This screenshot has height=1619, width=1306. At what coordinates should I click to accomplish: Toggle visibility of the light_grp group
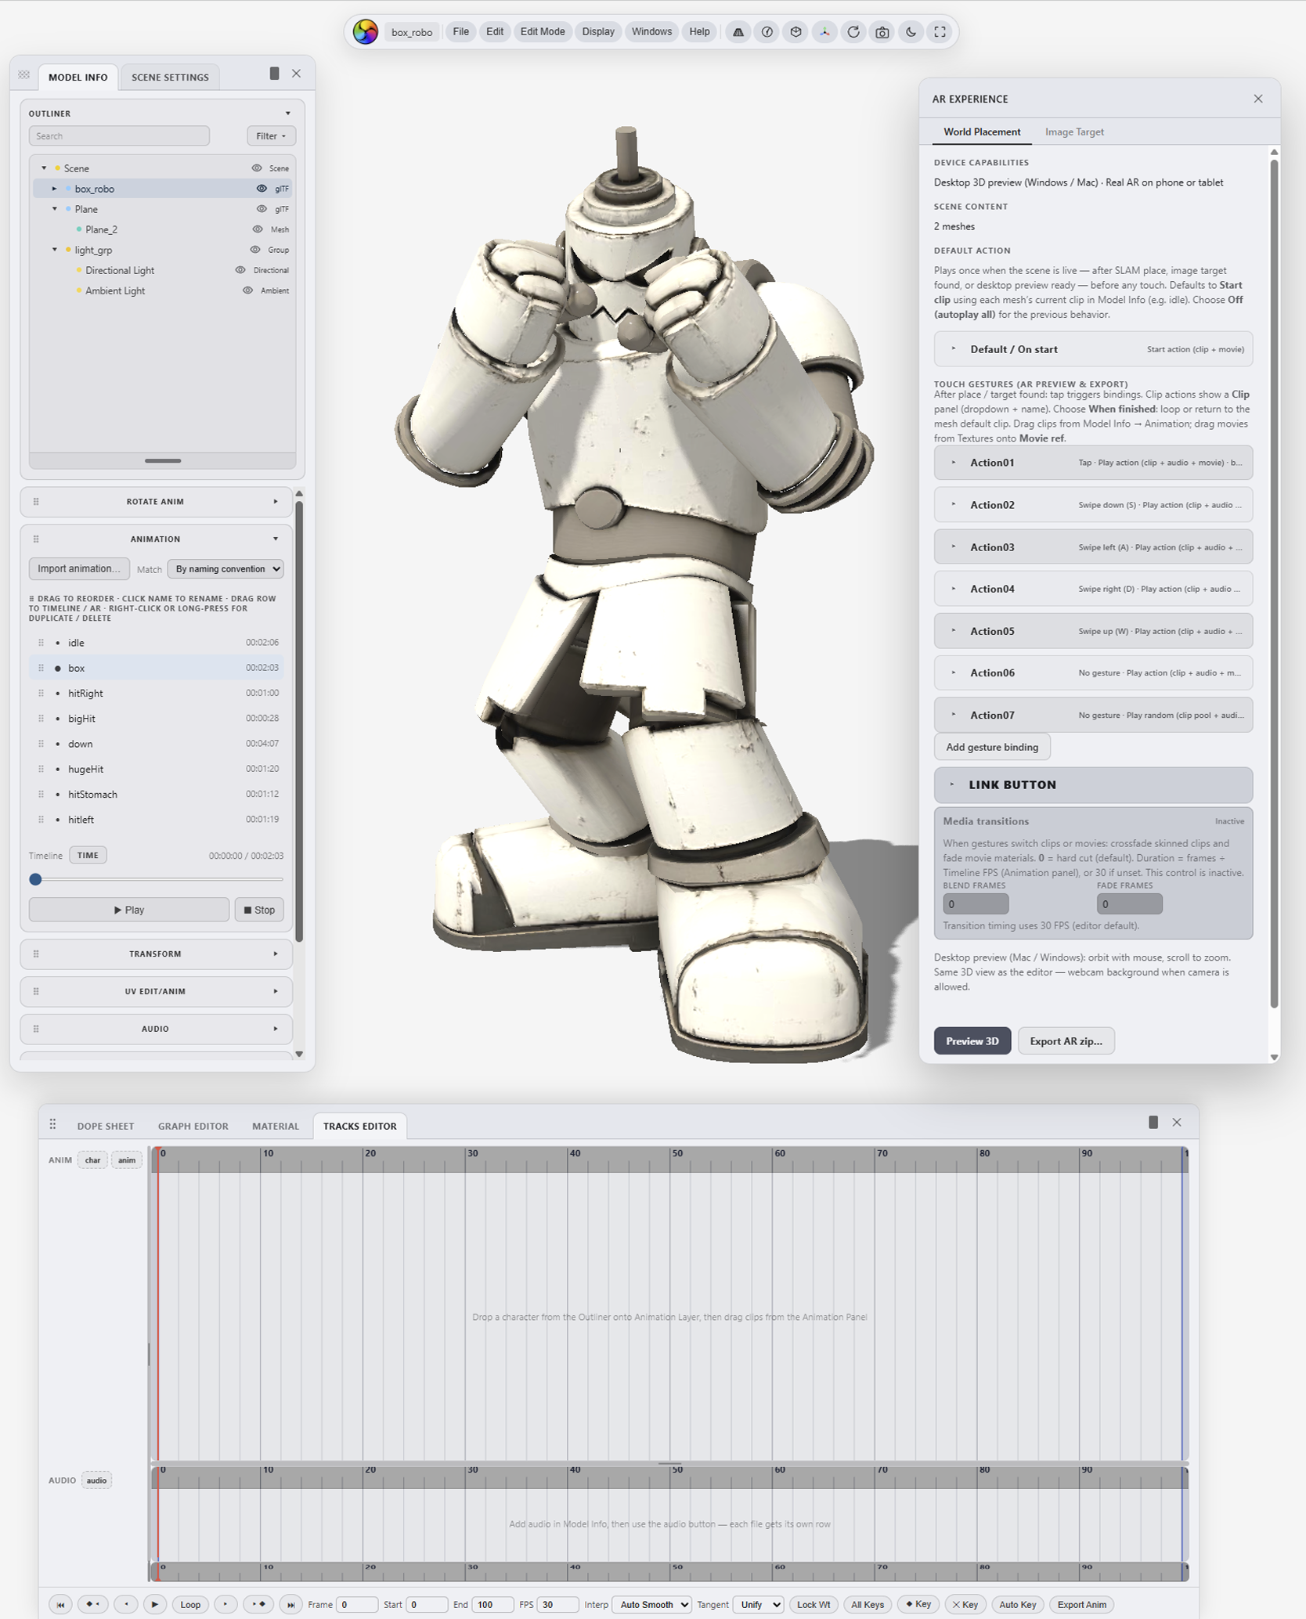[x=255, y=250]
